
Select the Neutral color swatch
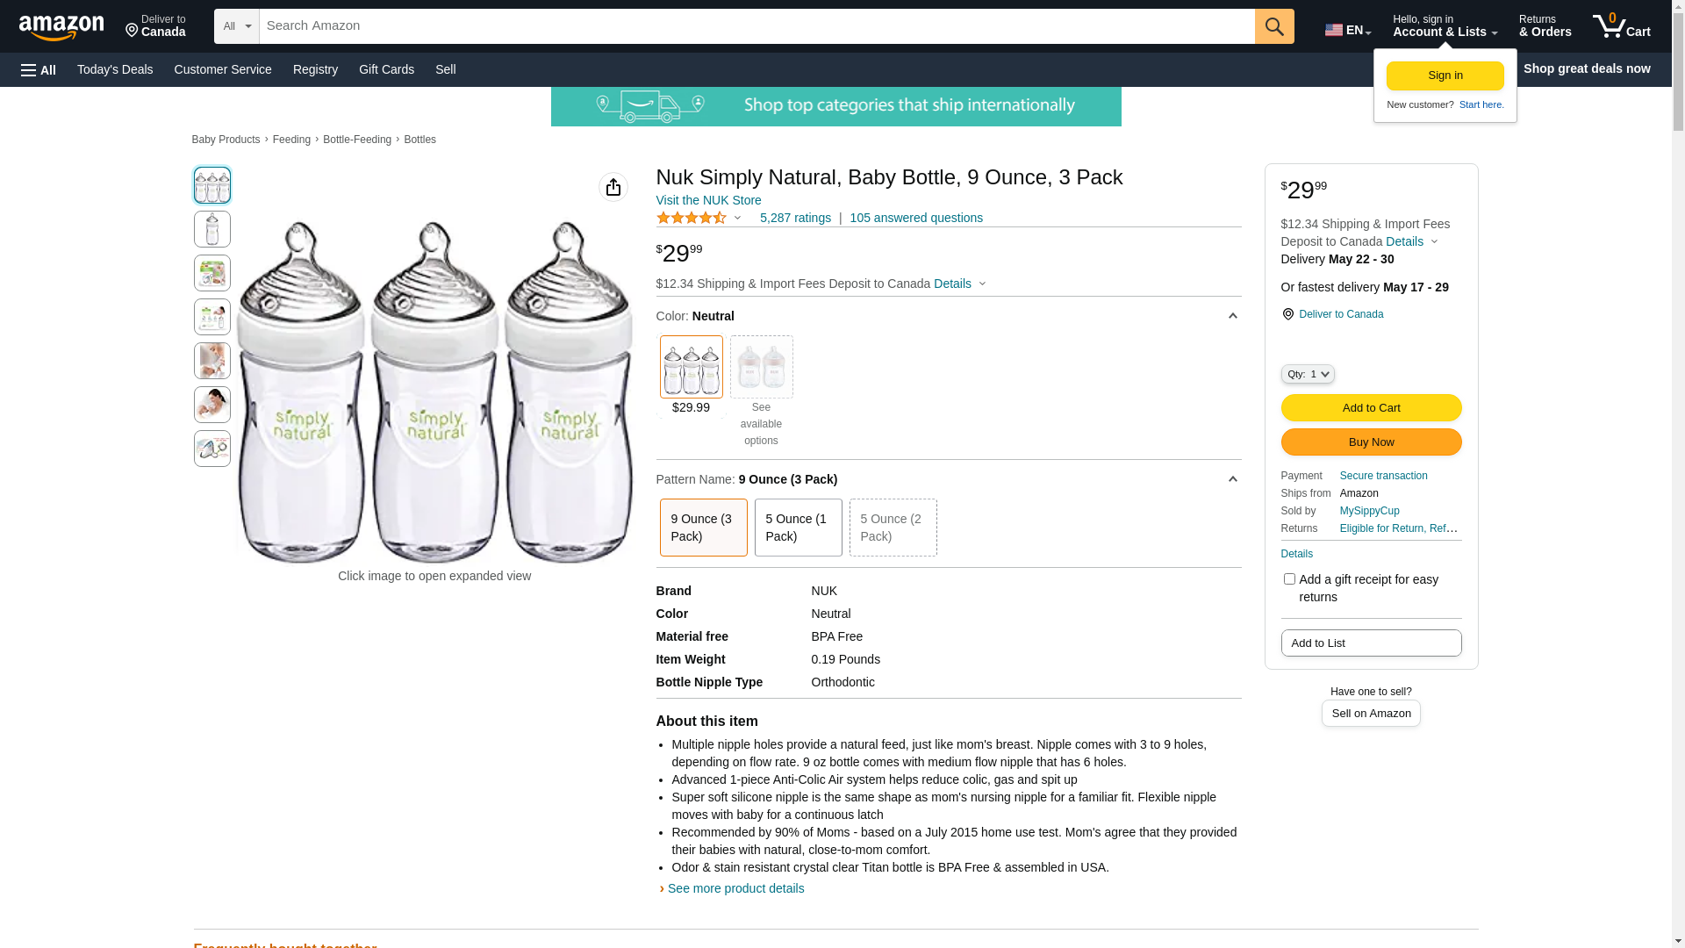(692, 367)
